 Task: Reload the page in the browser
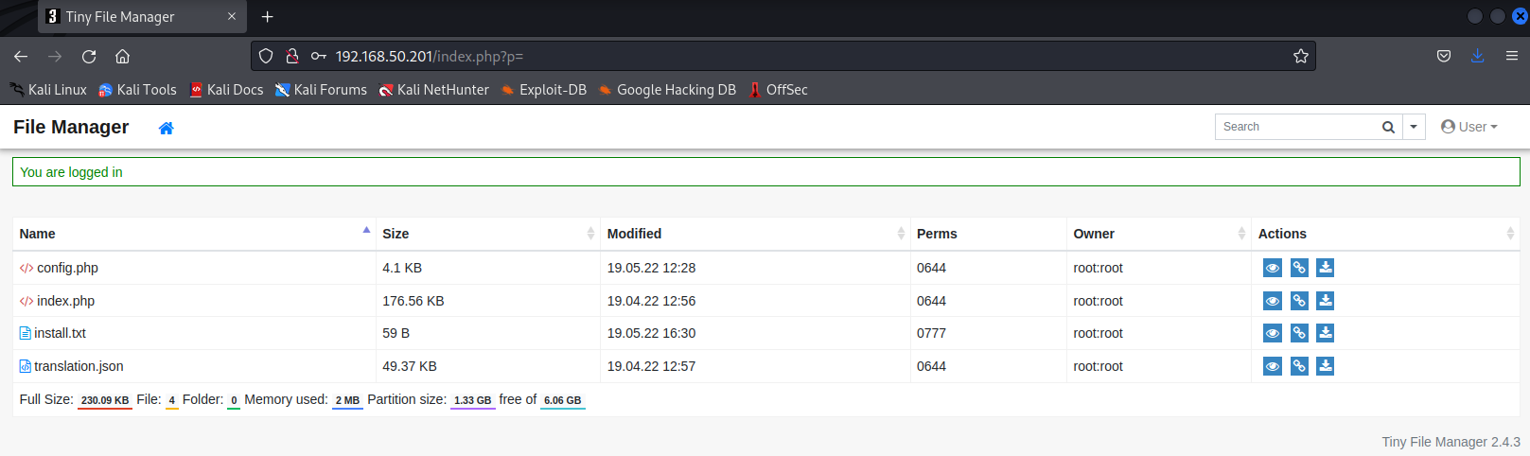[89, 56]
